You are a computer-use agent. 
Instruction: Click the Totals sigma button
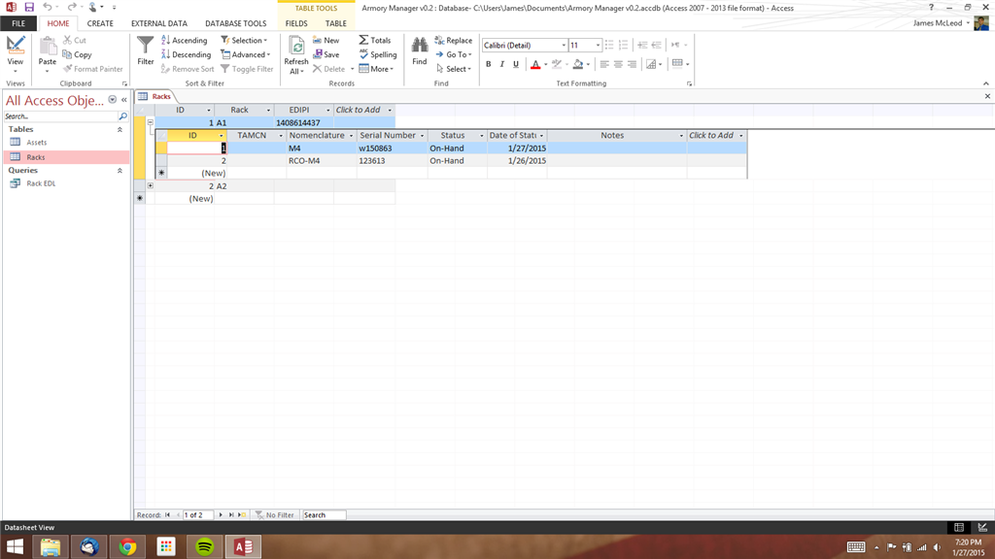[x=375, y=40]
